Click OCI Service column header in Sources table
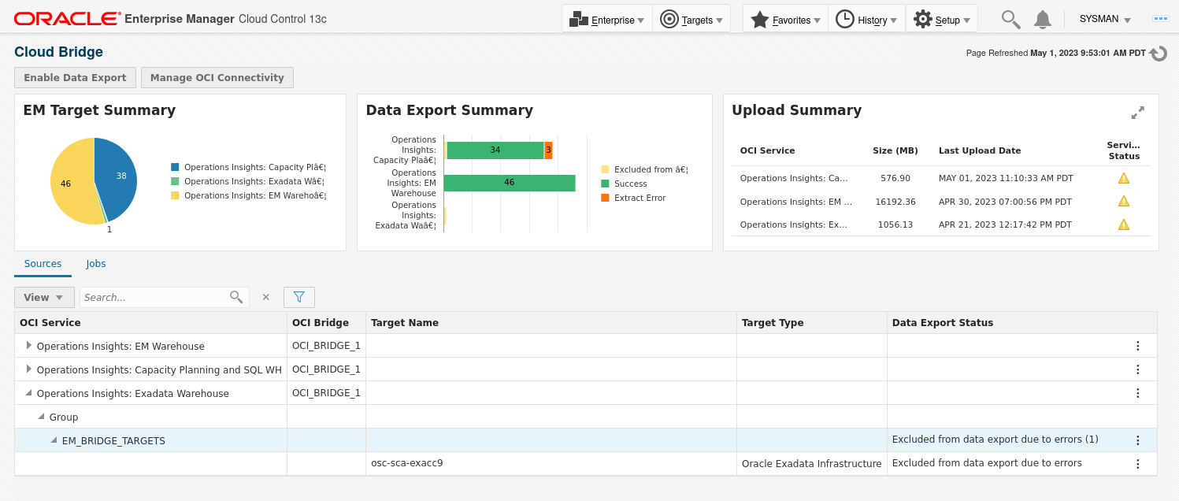1179x501 pixels. (x=150, y=322)
